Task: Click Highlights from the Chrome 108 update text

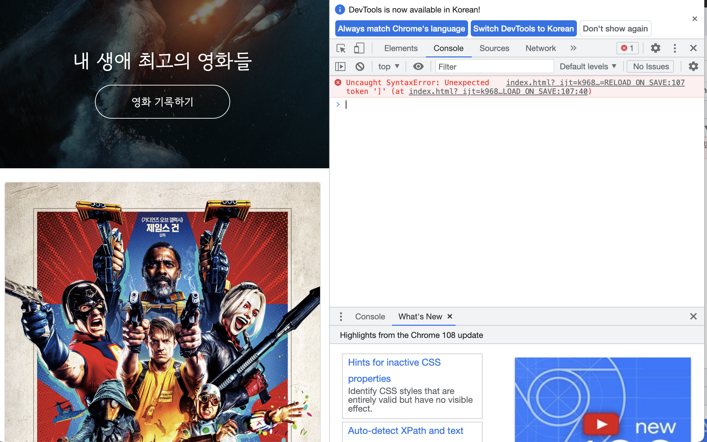Action: pos(411,335)
